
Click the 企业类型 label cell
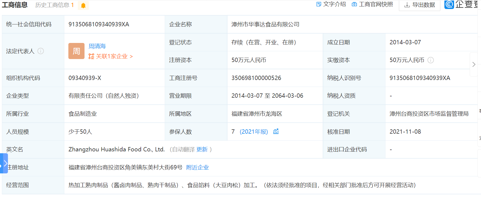pos(33,96)
